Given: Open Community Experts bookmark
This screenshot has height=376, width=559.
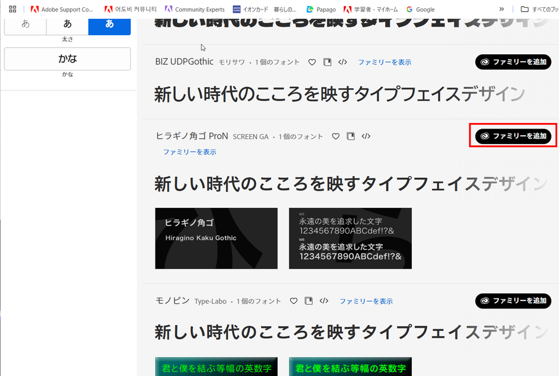Looking at the screenshot, I should tap(195, 9).
